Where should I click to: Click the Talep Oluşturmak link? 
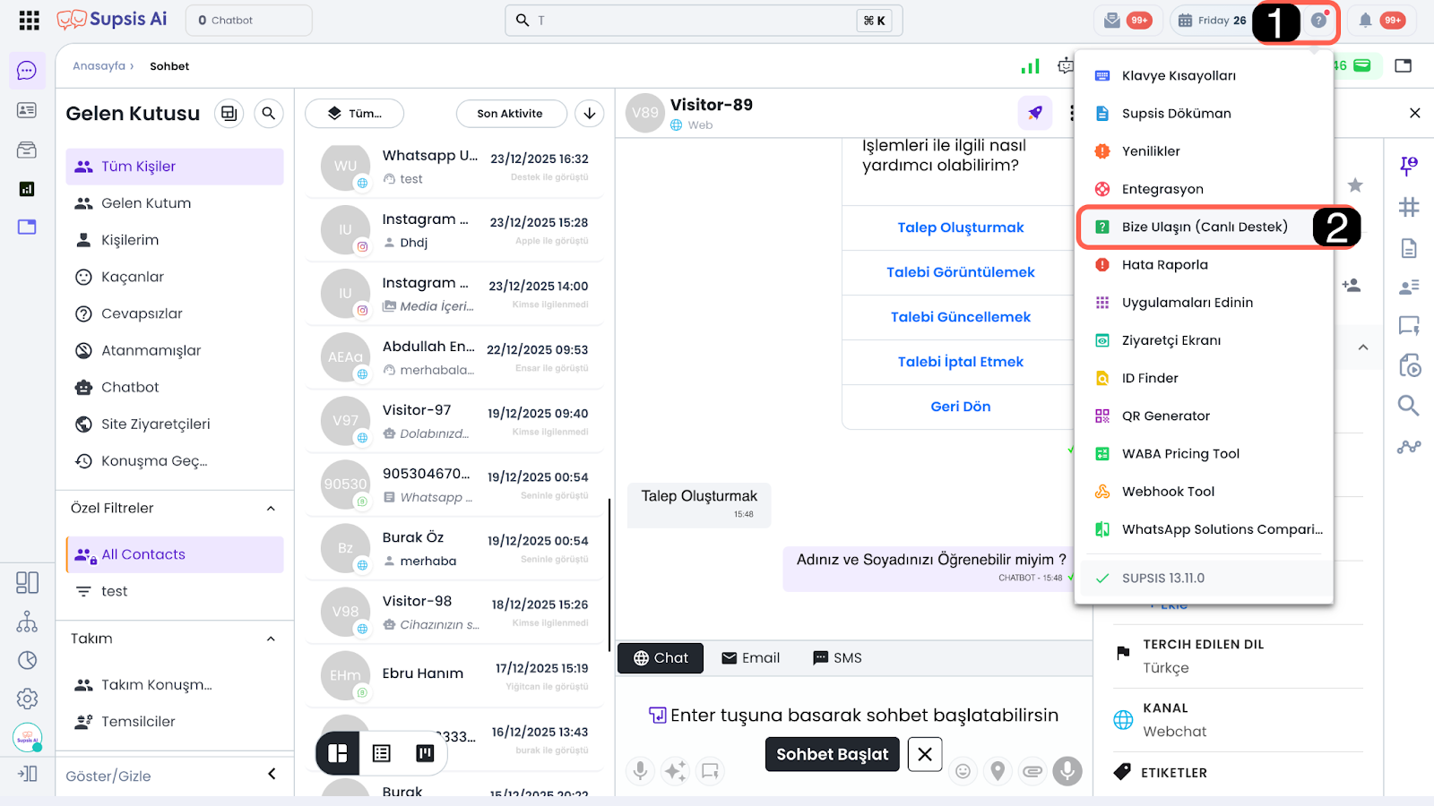point(960,227)
